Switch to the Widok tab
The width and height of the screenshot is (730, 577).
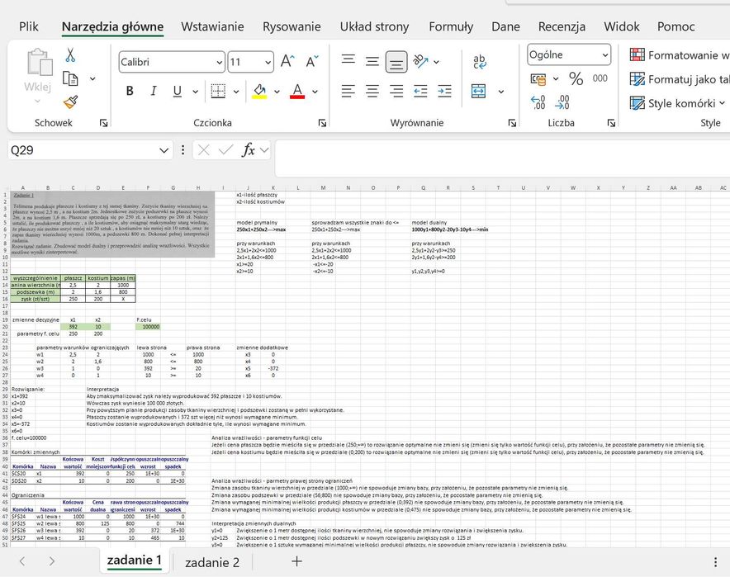click(x=622, y=26)
